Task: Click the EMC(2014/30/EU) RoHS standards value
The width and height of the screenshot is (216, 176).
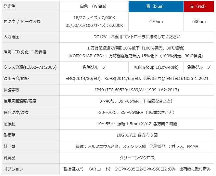Action: tap(137, 79)
